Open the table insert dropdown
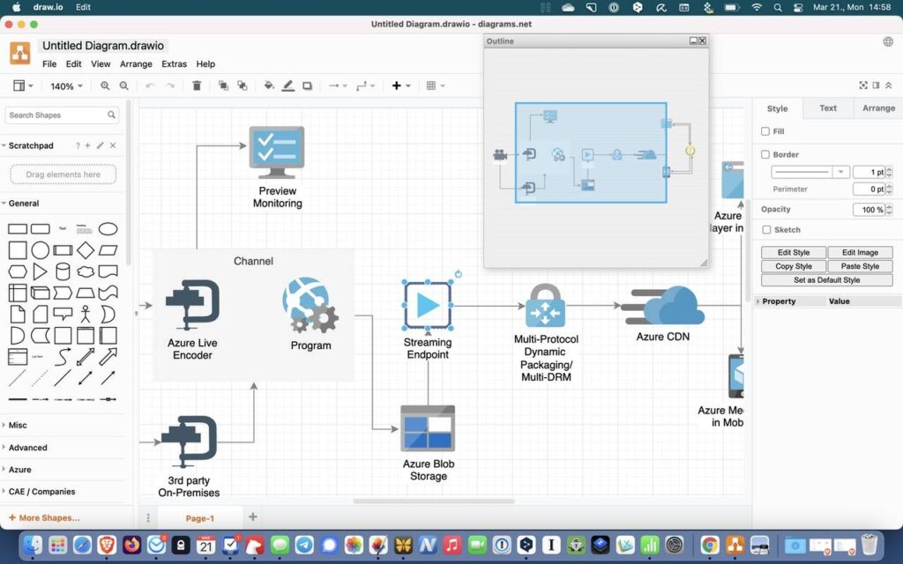Viewport: 903px width, 564px height. [x=436, y=85]
